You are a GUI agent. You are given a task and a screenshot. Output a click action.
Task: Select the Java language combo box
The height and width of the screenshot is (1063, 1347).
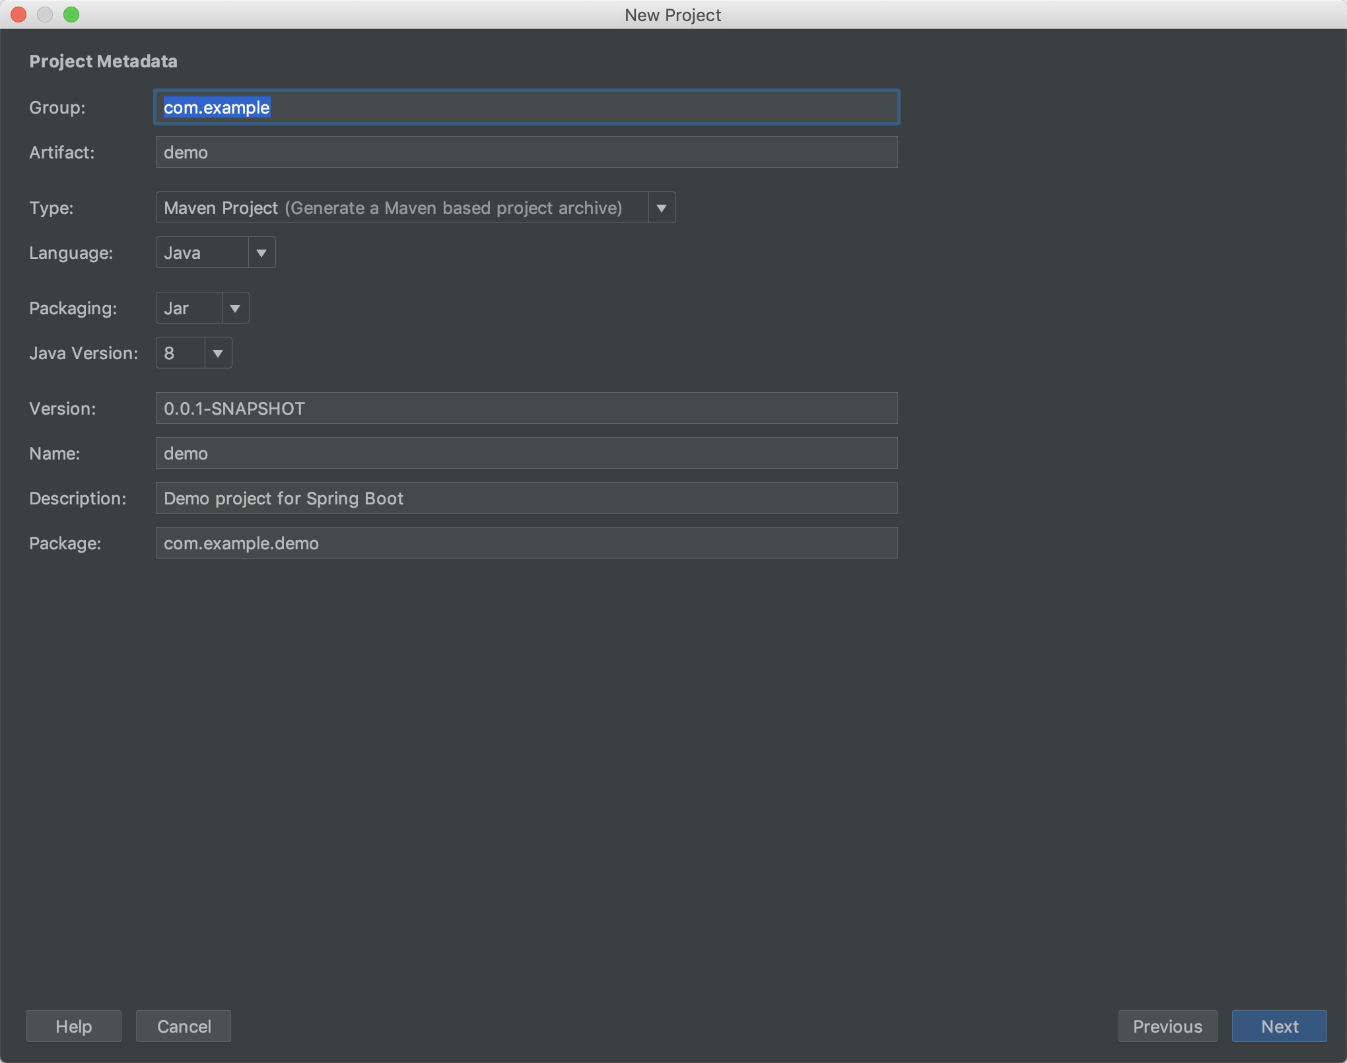coord(202,253)
